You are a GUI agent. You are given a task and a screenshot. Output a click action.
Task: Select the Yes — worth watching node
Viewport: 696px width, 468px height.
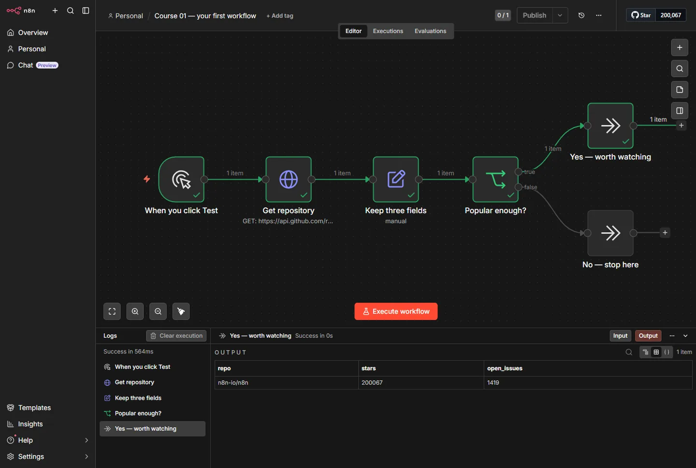click(610, 126)
